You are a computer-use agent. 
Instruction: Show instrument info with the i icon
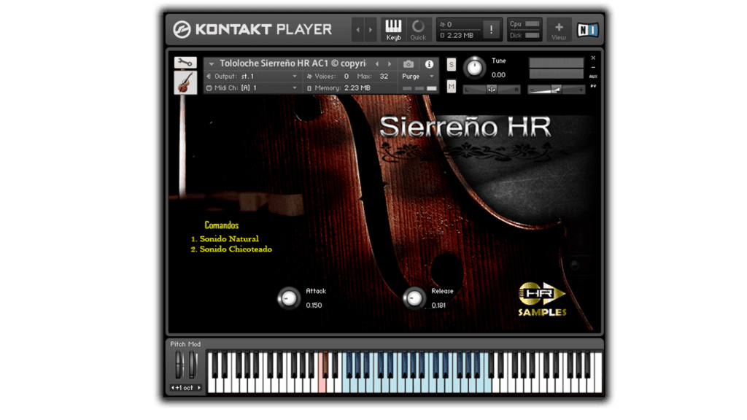click(429, 64)
